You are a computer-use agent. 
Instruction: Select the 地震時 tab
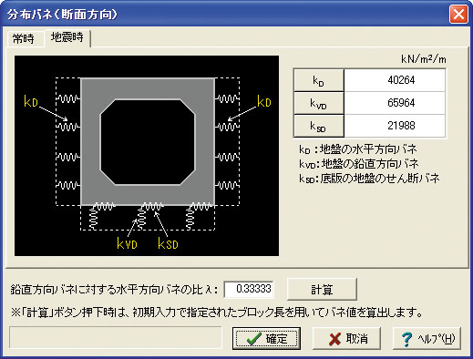[67, 37]
